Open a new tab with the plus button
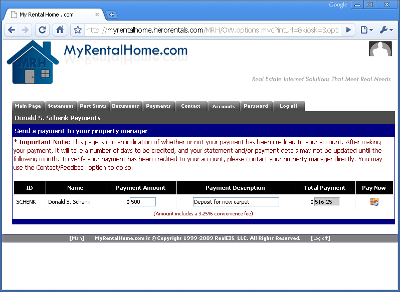This screenshot has height=292, width=400. coord(111,15)
